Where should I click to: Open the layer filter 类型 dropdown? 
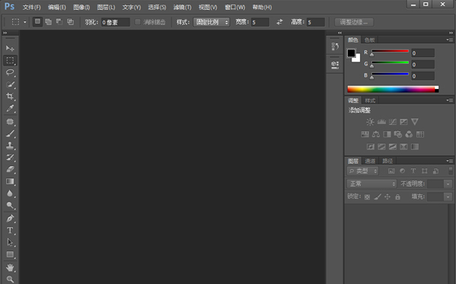[x=363, y=171]
